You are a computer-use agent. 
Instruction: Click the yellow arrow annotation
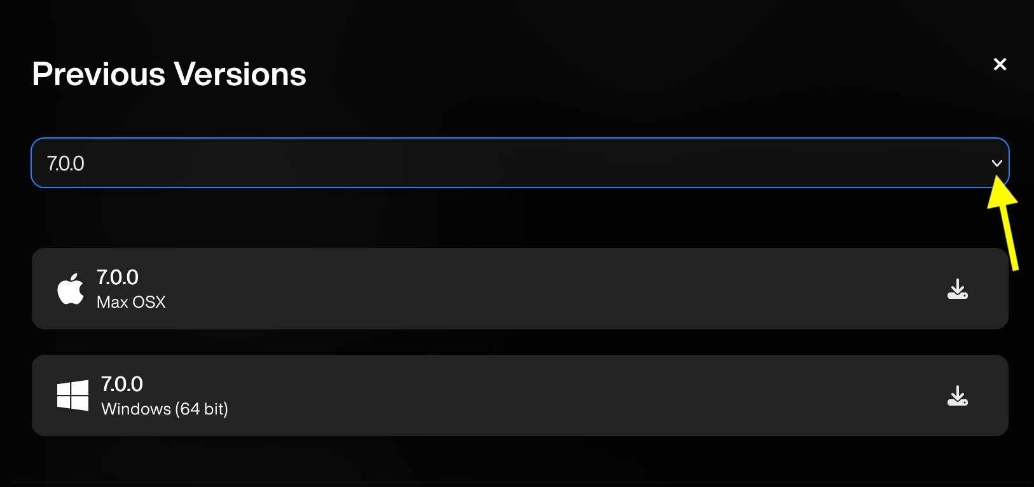click(x=1005, y=221)
